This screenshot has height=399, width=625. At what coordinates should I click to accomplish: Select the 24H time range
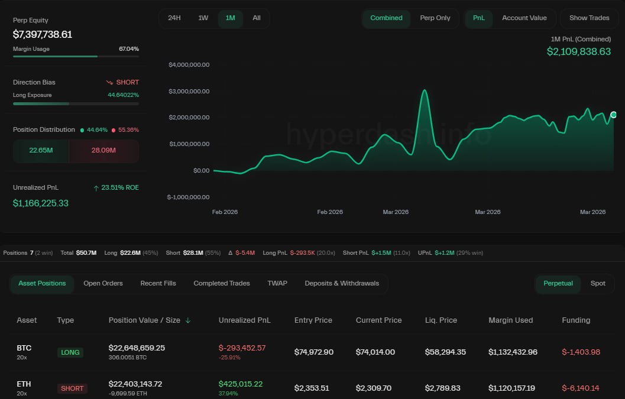click(174, 18)
